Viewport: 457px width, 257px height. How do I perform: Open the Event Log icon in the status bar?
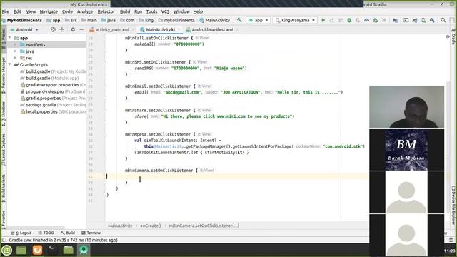(451, 240)
